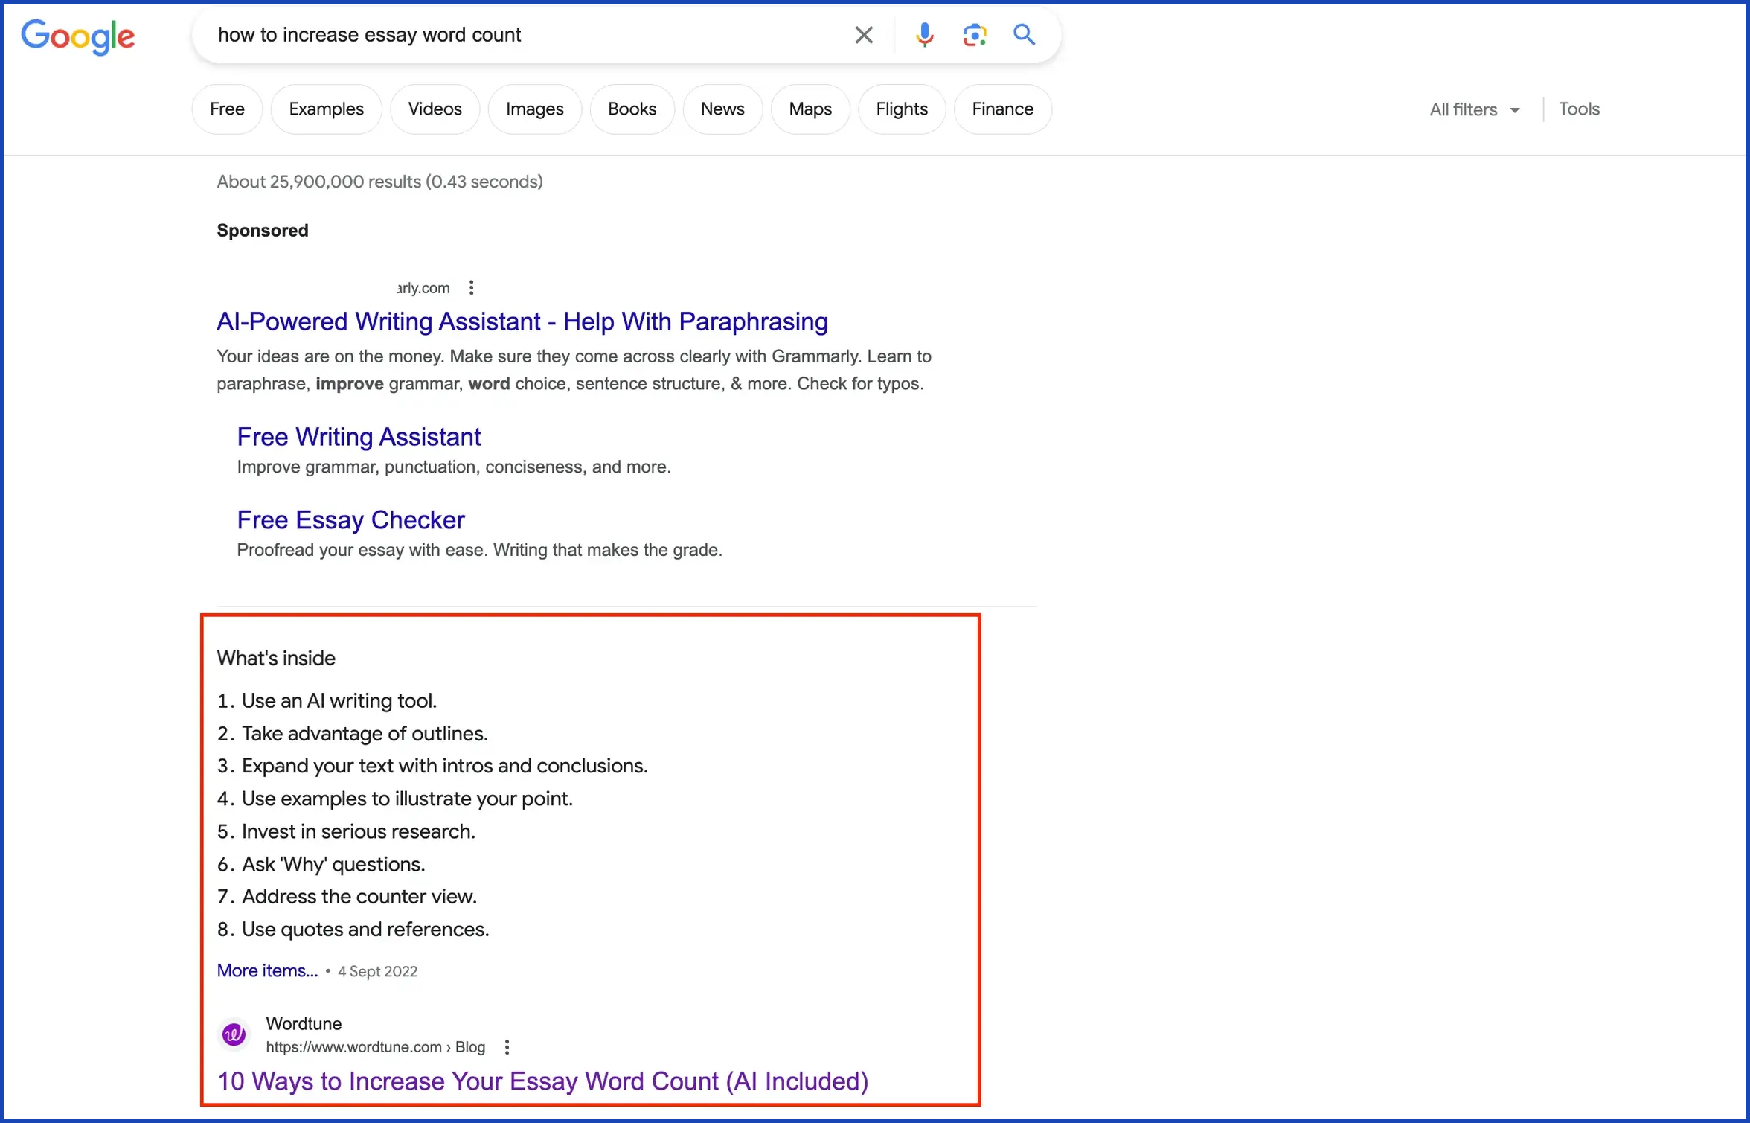The width and height of the screenshot is (1750, 1123).
Task: Click inside the search query field
Action: (521, 35)
